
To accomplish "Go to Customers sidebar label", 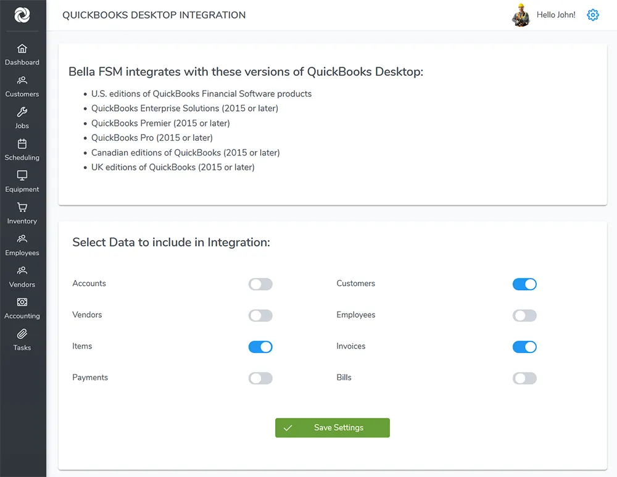I will pos(22,94).
